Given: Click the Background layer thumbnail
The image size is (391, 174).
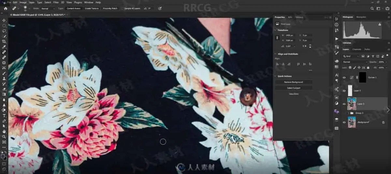Looking at the screenshot, I should pyautogui.click(x=352, y=122).
